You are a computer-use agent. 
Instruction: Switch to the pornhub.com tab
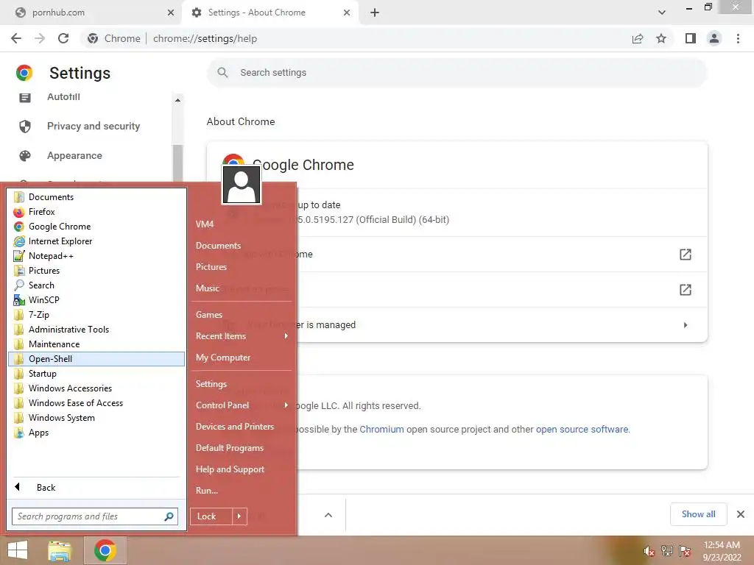point(91,13)
